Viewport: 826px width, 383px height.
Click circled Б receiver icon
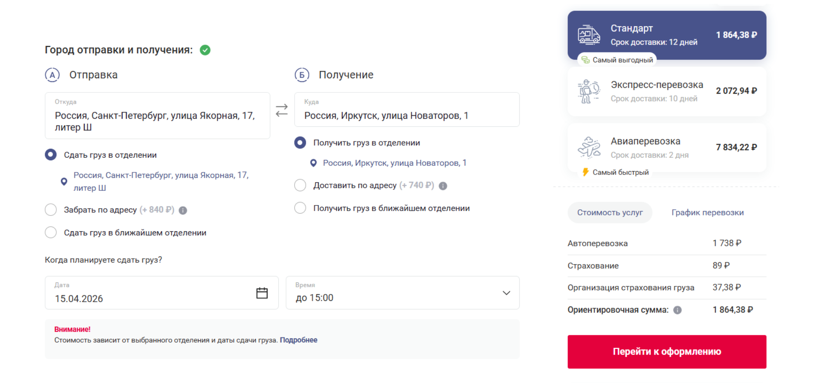point(302,75)
